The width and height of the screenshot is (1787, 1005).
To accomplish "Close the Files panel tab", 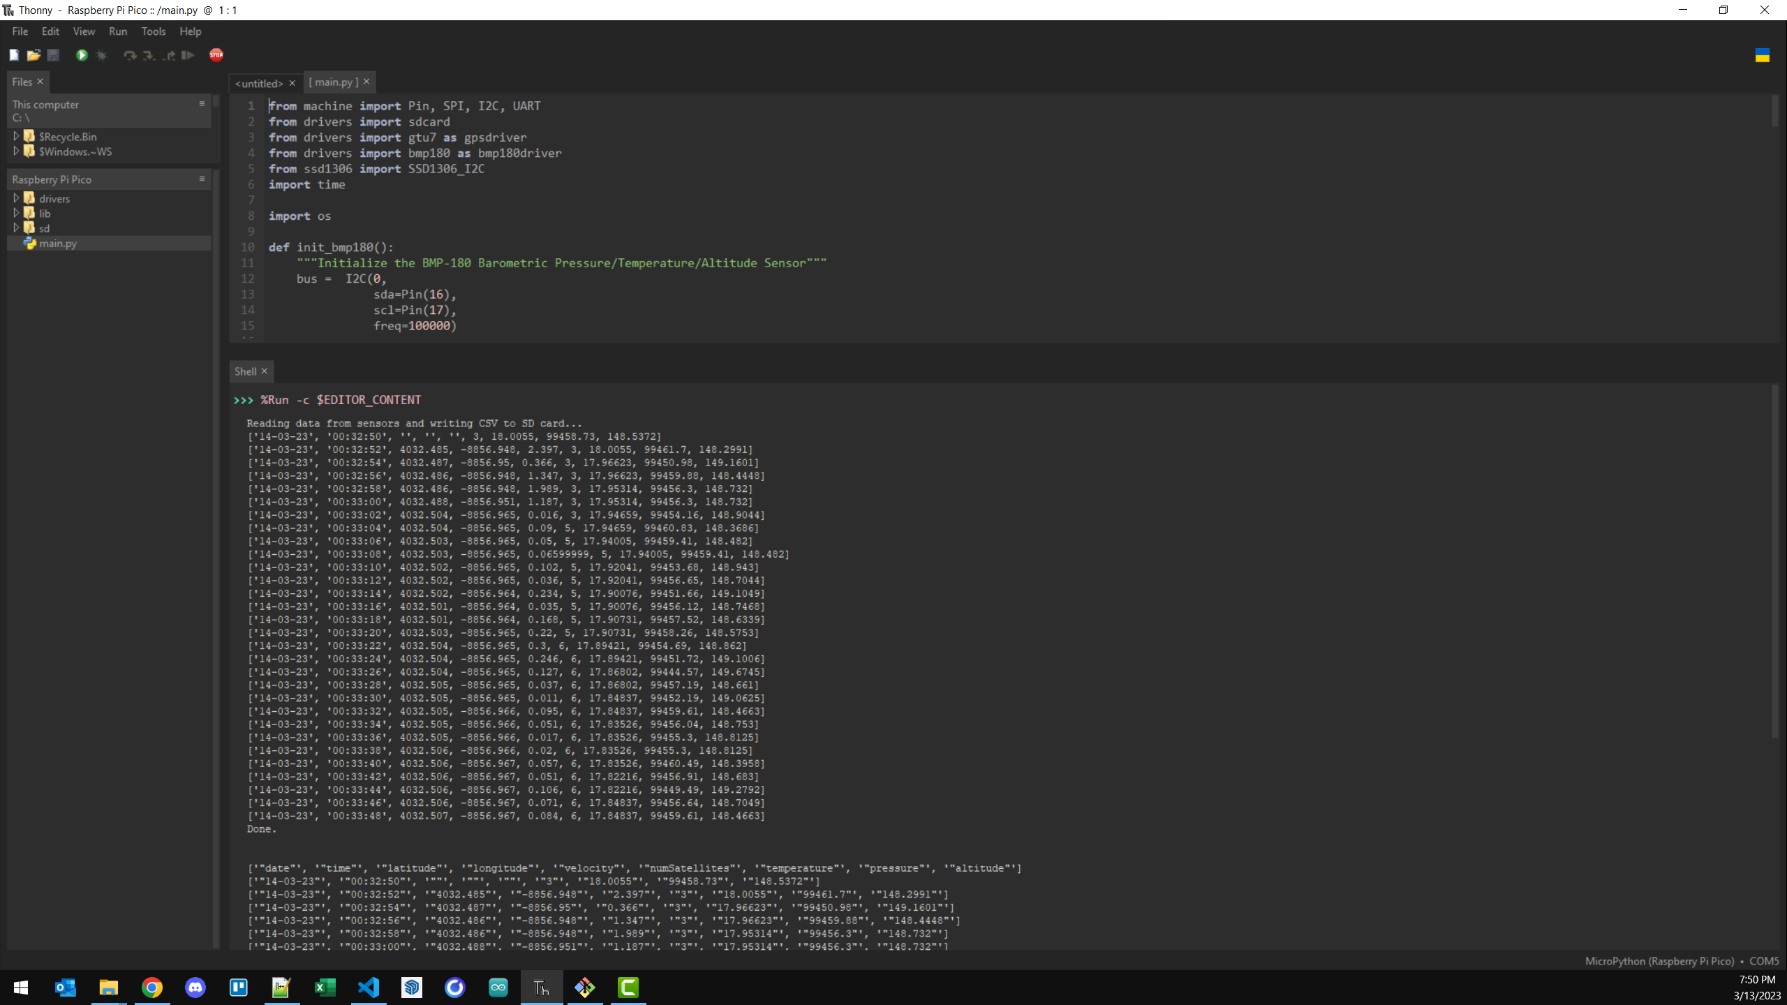I will tap(40, 82).
